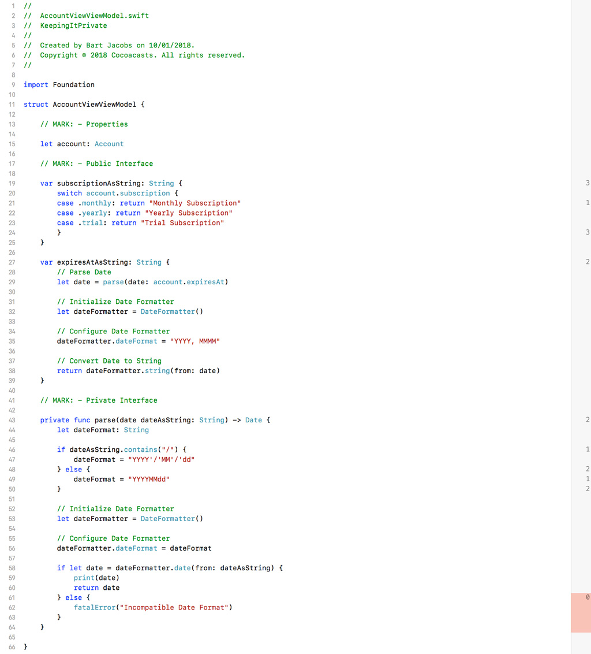Click line number 43 in the gutter

click(x=12, y=420)
